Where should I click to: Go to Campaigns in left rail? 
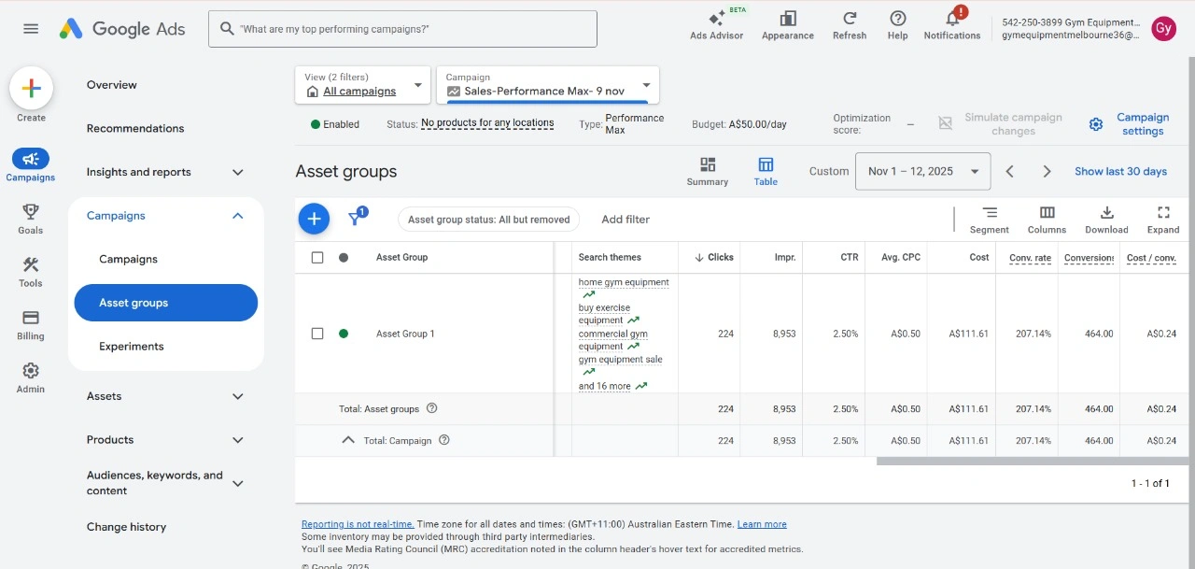point(31,164)
